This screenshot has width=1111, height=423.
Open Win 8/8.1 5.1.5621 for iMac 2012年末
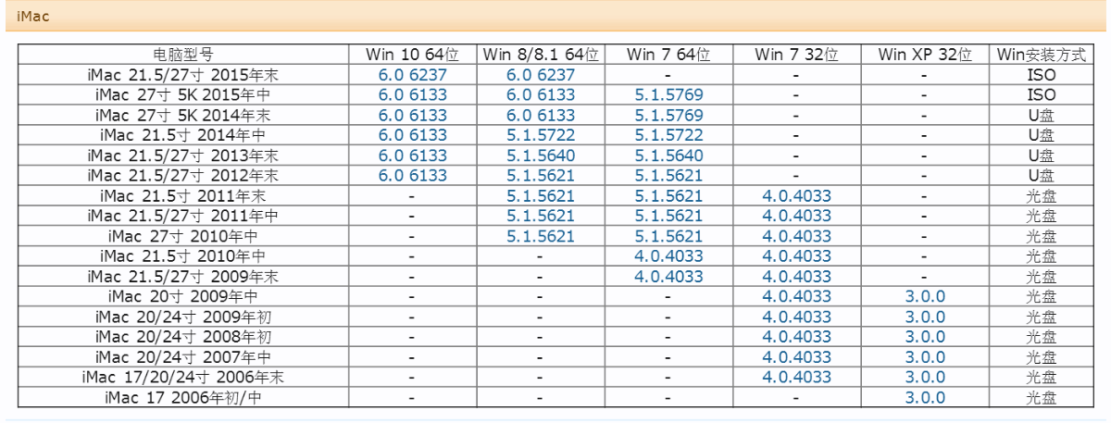541,176
